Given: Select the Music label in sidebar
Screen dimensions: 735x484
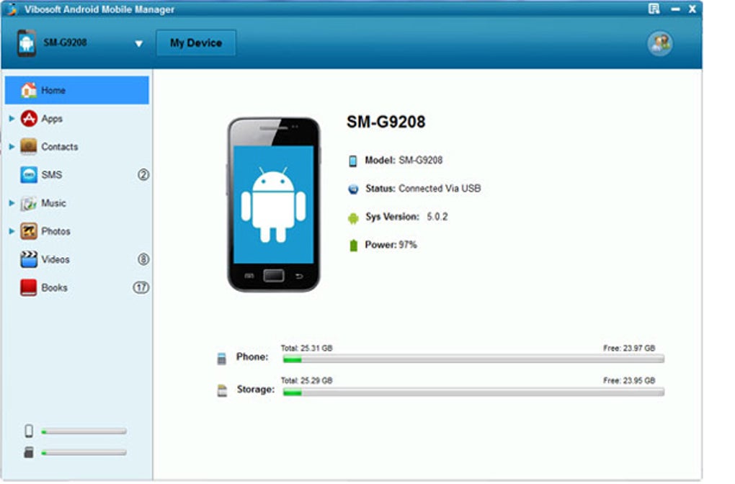Looking at the screenshot, I should pyautogui.click(x=53, y=203).
